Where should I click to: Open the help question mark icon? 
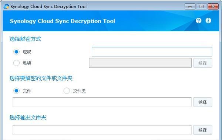(198, 21)
